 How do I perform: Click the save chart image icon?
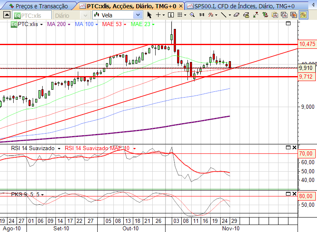(x=293, y=15)
